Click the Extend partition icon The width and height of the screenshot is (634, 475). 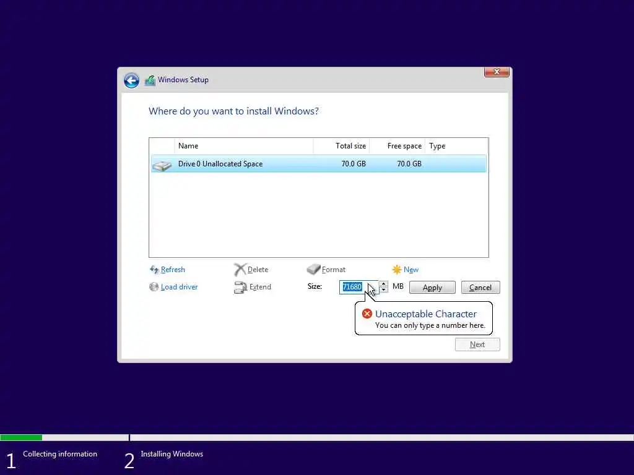[x=240, y=287]
